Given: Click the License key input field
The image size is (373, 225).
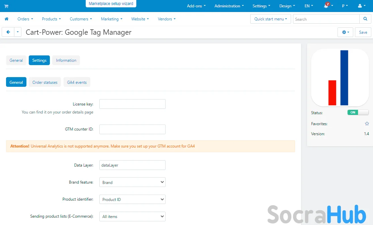Looking at the screenshot, I should click(x=132, y=104).
